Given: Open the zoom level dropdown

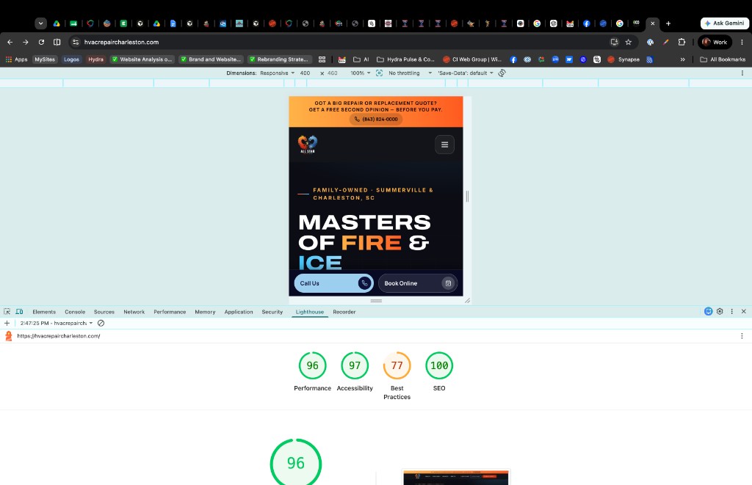Looking at the screenshot, I should [x=360, y=73].
